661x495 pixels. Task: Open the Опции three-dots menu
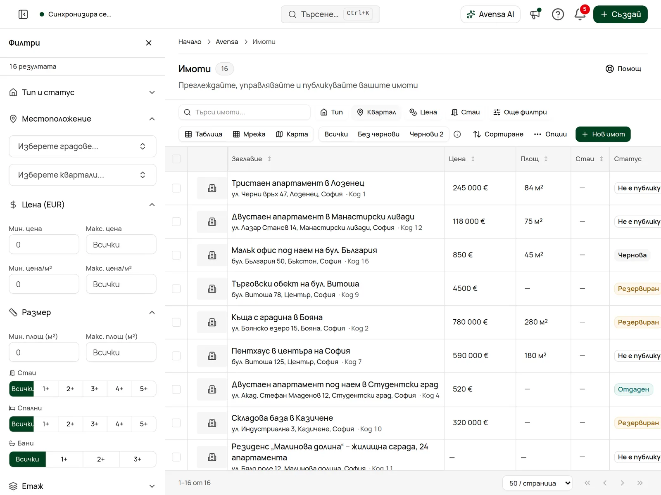(550, 134)
